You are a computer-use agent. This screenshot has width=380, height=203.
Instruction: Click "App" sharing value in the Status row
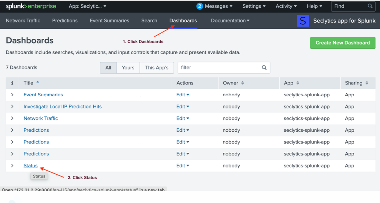pos(350,166)
